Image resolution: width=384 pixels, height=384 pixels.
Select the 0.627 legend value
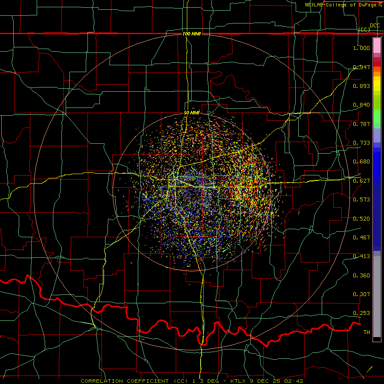(361, 181)
